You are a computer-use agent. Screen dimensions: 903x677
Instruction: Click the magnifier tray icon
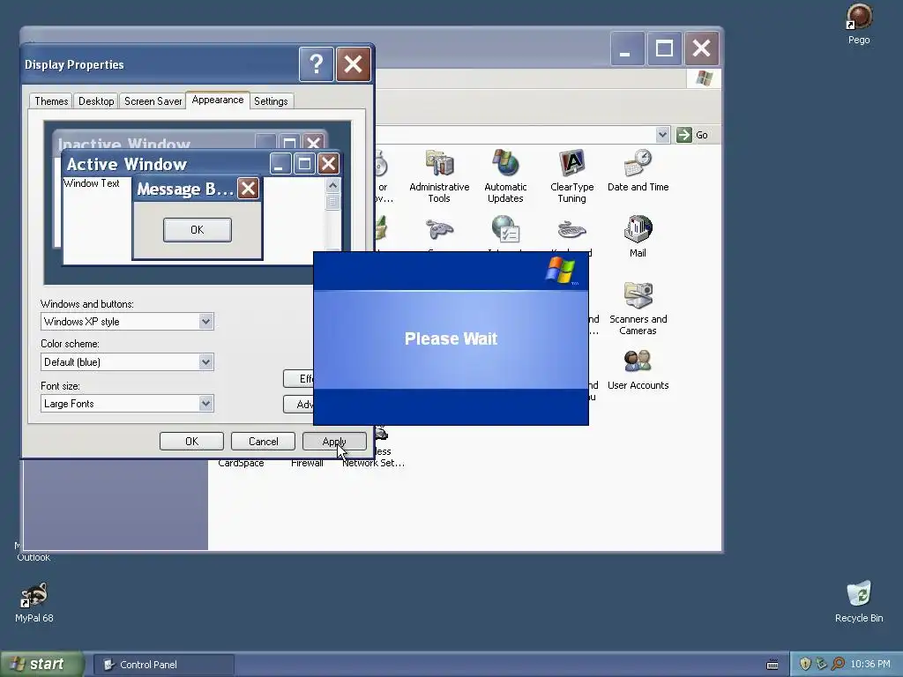838,664
